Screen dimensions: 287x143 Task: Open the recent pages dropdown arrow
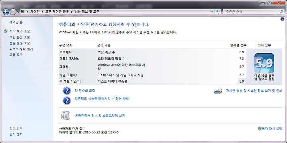click(18, 12)
